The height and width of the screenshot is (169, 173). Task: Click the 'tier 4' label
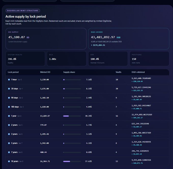pos(19,116)
